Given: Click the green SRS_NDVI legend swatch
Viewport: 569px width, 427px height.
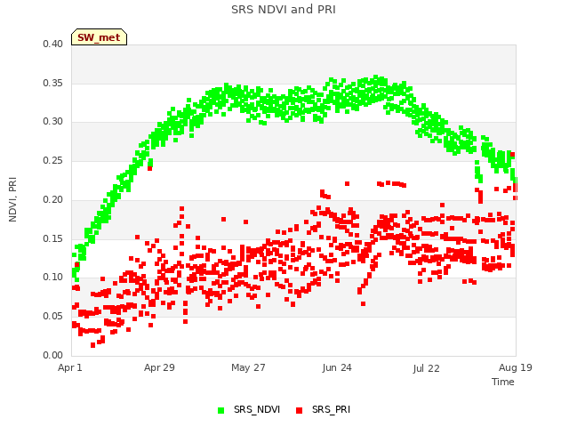Looking at the screenshot, I should pos(221,410).
